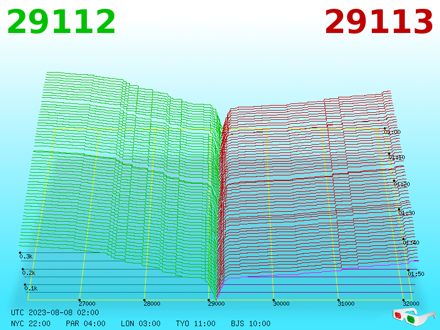This screenshot has width=440, height=330.
Task: Click the 01:10 time axis marker
Action: pos(397,157)
